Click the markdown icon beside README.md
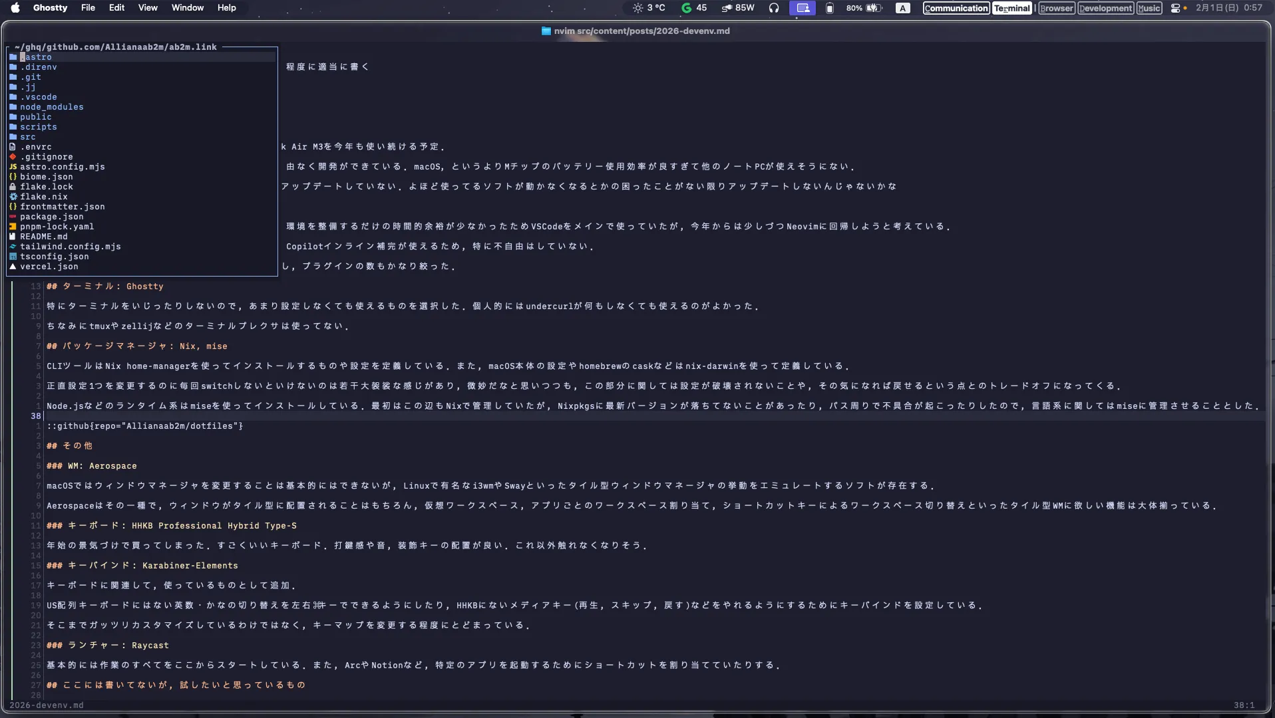 (13, 237)
